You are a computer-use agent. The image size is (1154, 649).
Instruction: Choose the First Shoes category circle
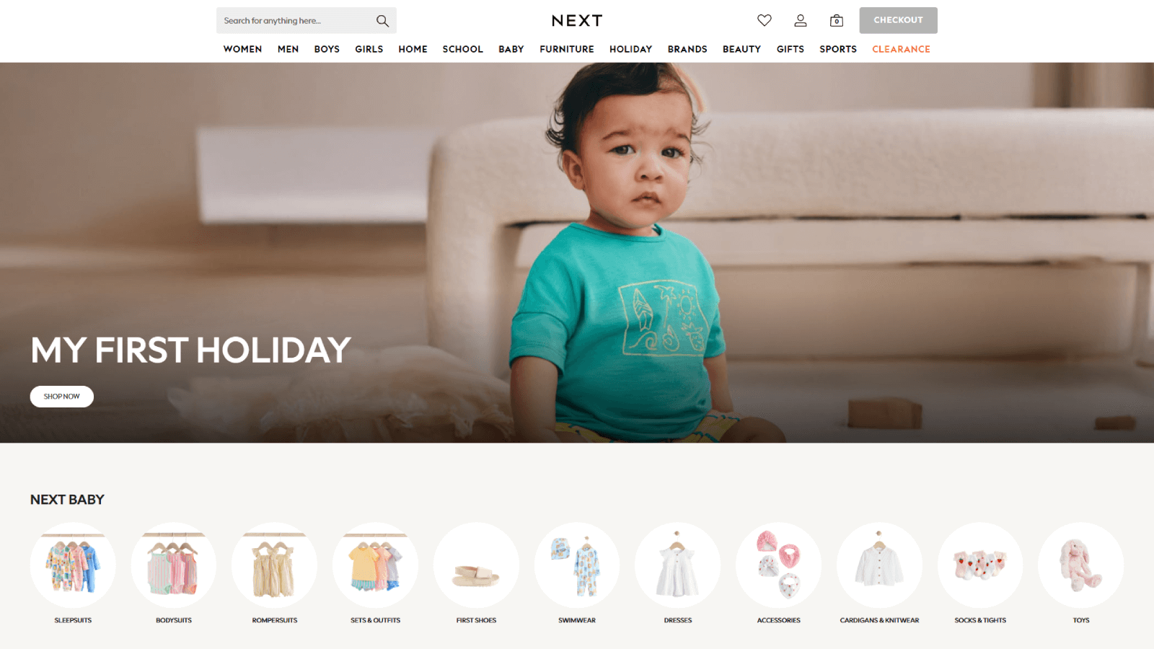pyautogui.click(x=476, y=565)
